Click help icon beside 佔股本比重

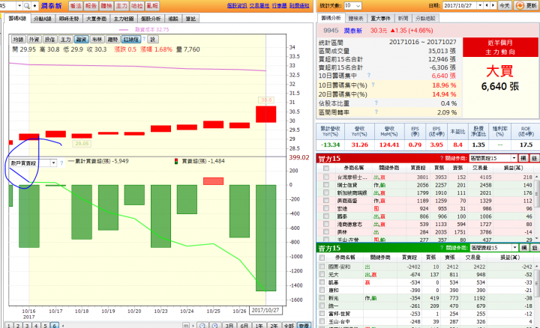[376, 103]
